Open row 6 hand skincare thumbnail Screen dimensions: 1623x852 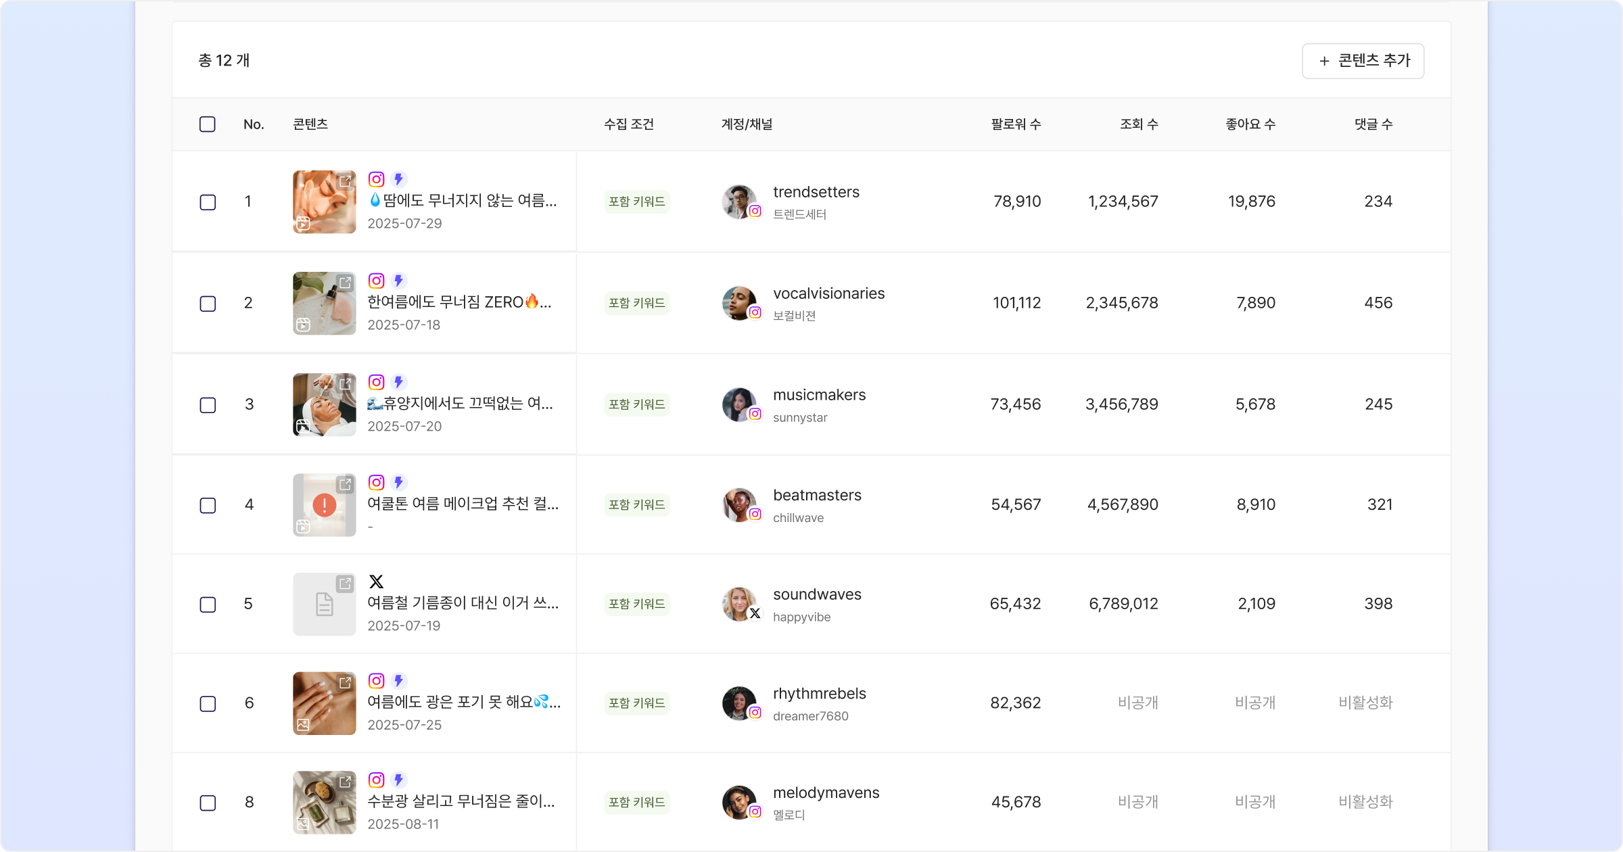[324, 703]
